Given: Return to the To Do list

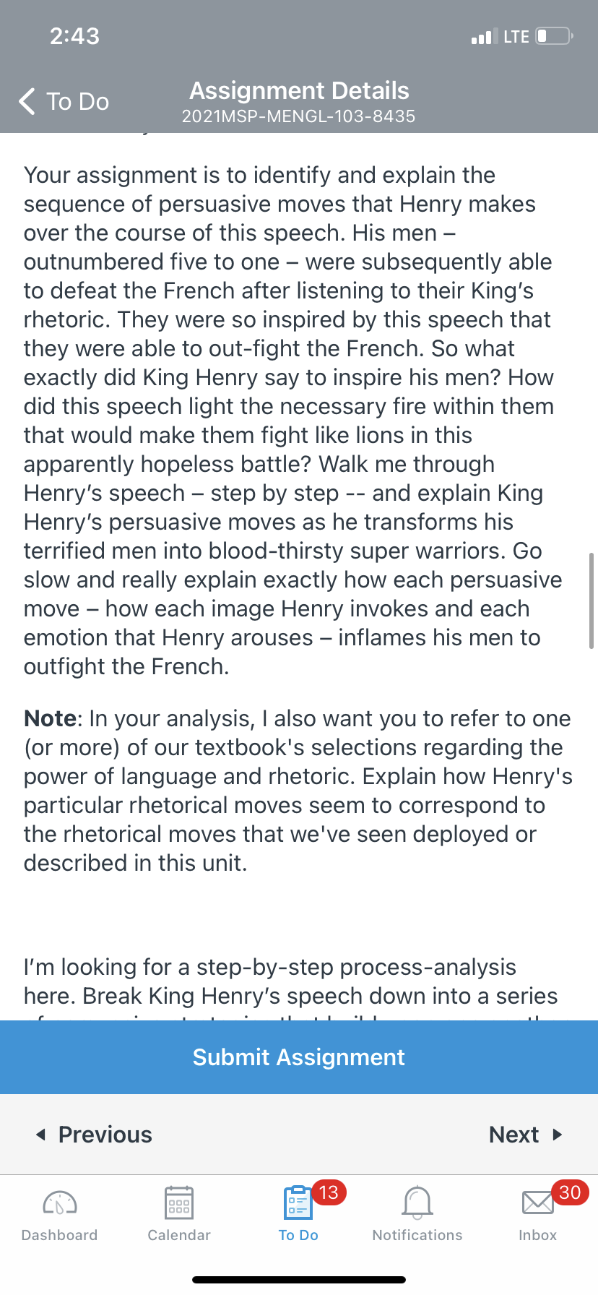Looking at the screenshot, I should click(64, 101).
